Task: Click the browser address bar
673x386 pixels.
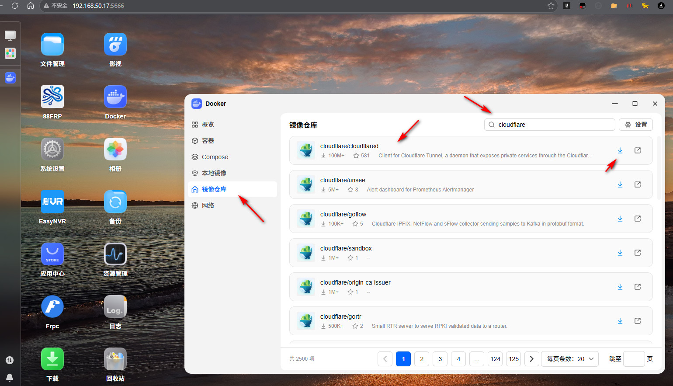Action: [x=298, y=6]
